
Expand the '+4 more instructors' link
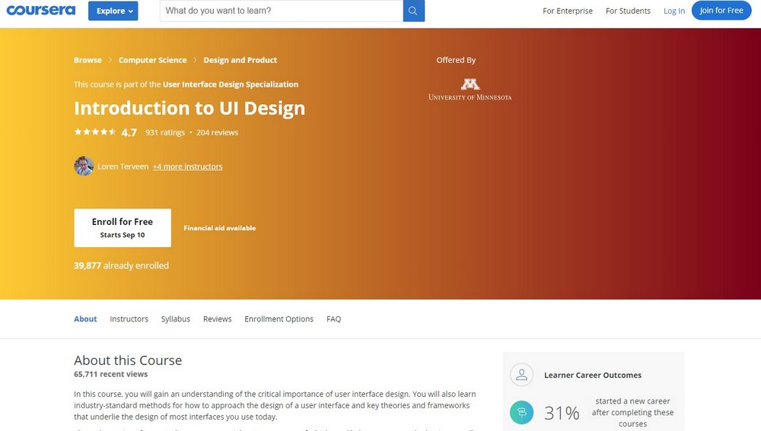(x=187, y=166)
